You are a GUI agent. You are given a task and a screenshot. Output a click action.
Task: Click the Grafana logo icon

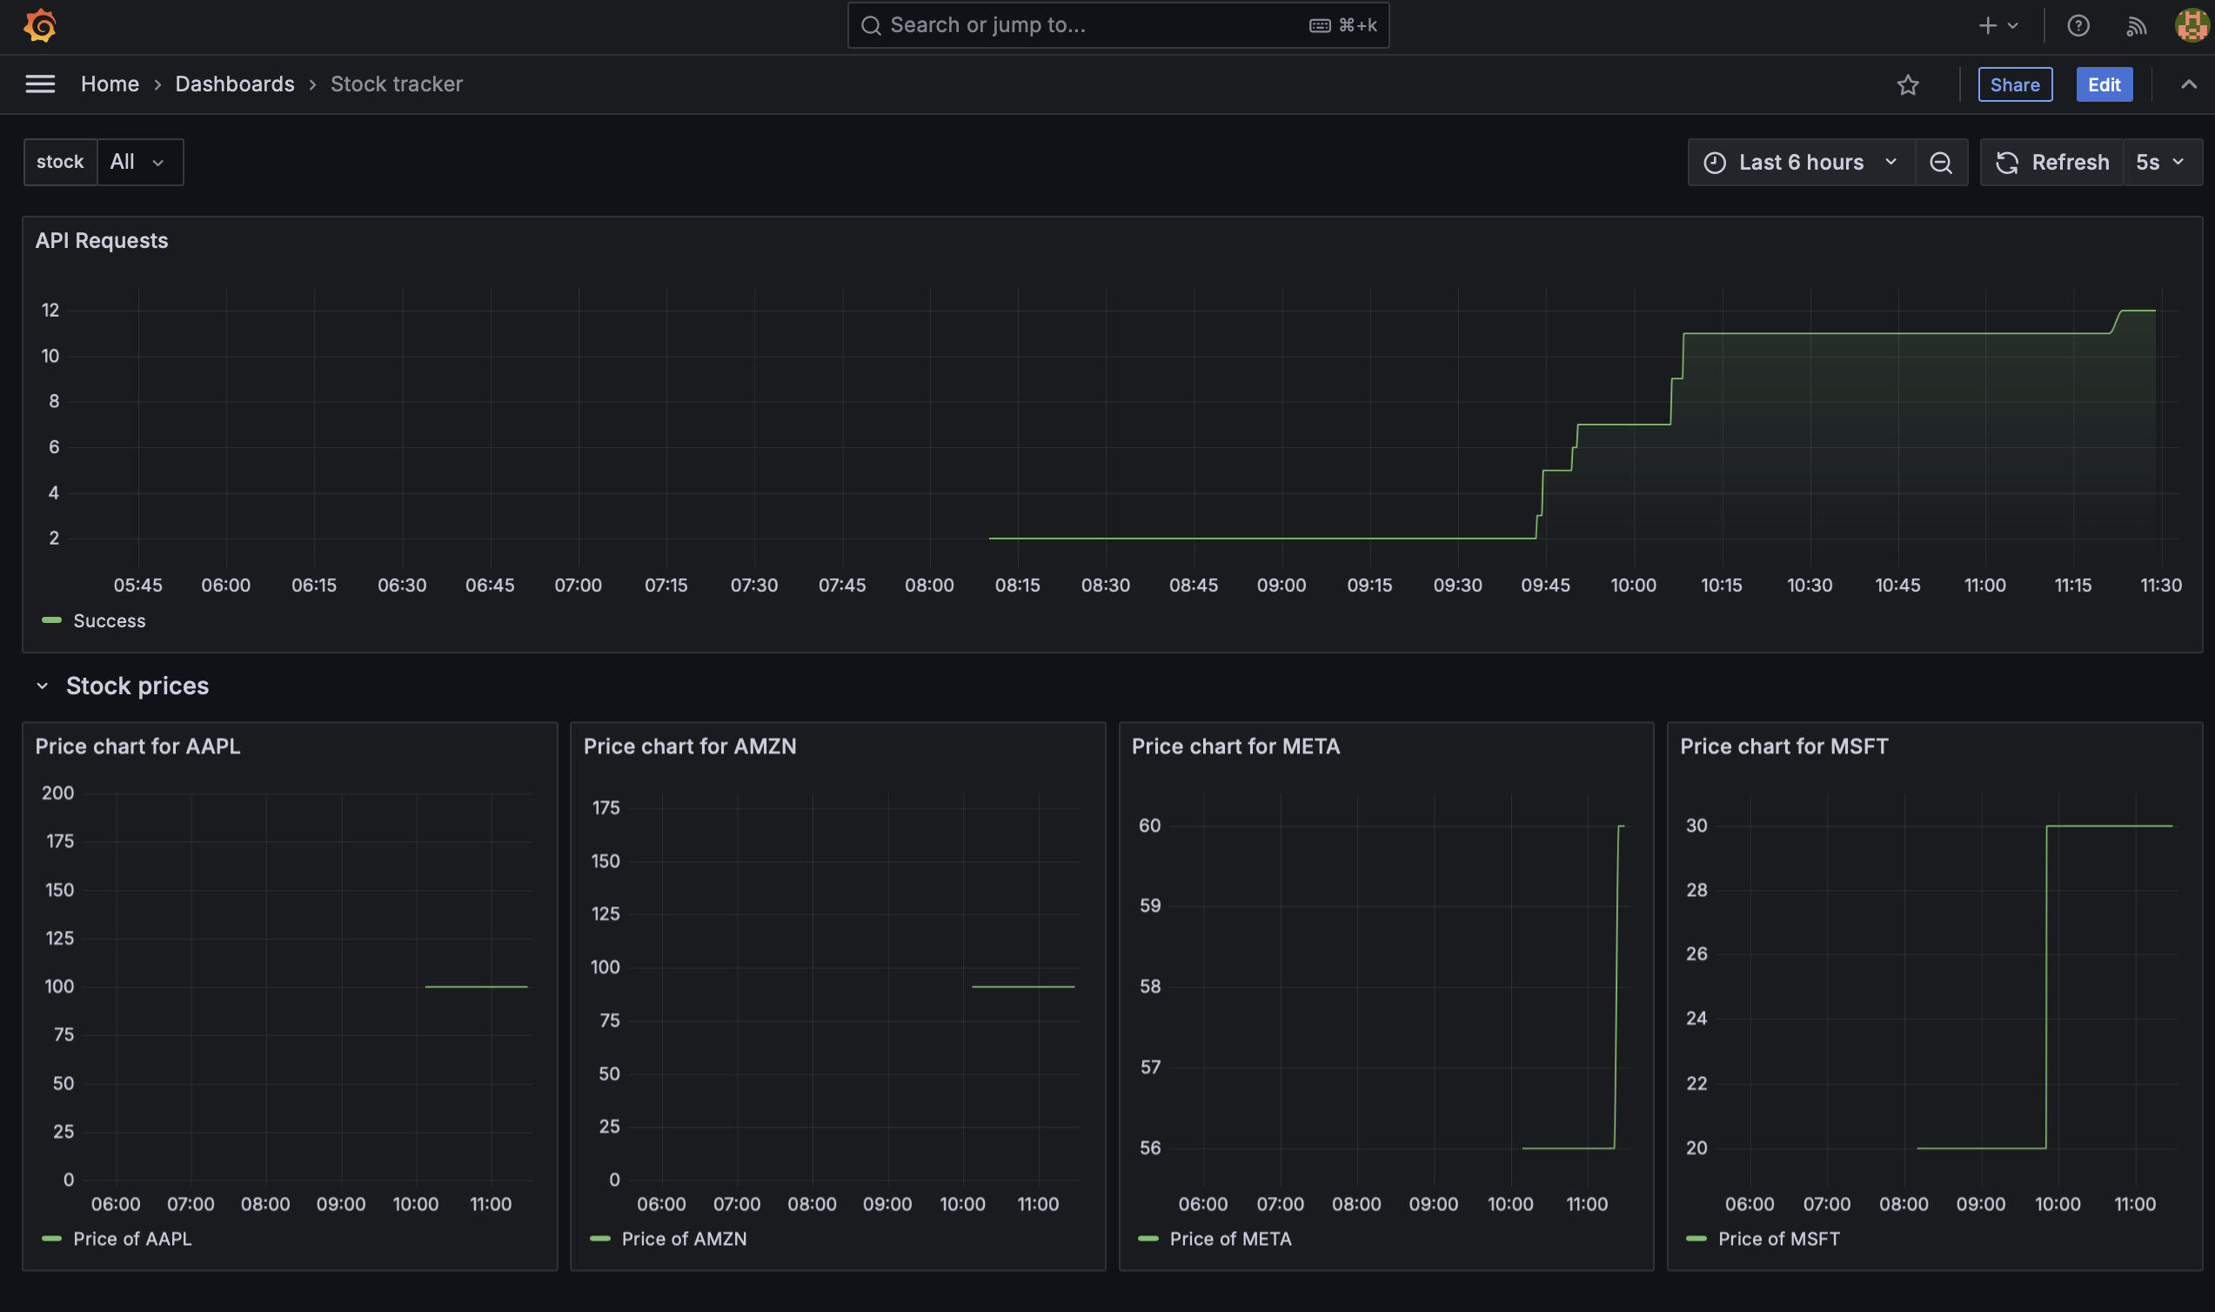point(40,25)
